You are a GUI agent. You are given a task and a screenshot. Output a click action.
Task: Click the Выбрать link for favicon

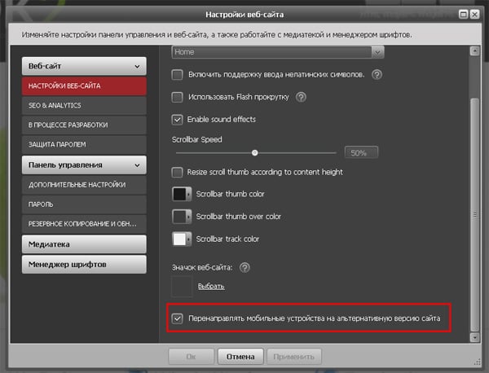pyautogui.click(x=211, y=287)
